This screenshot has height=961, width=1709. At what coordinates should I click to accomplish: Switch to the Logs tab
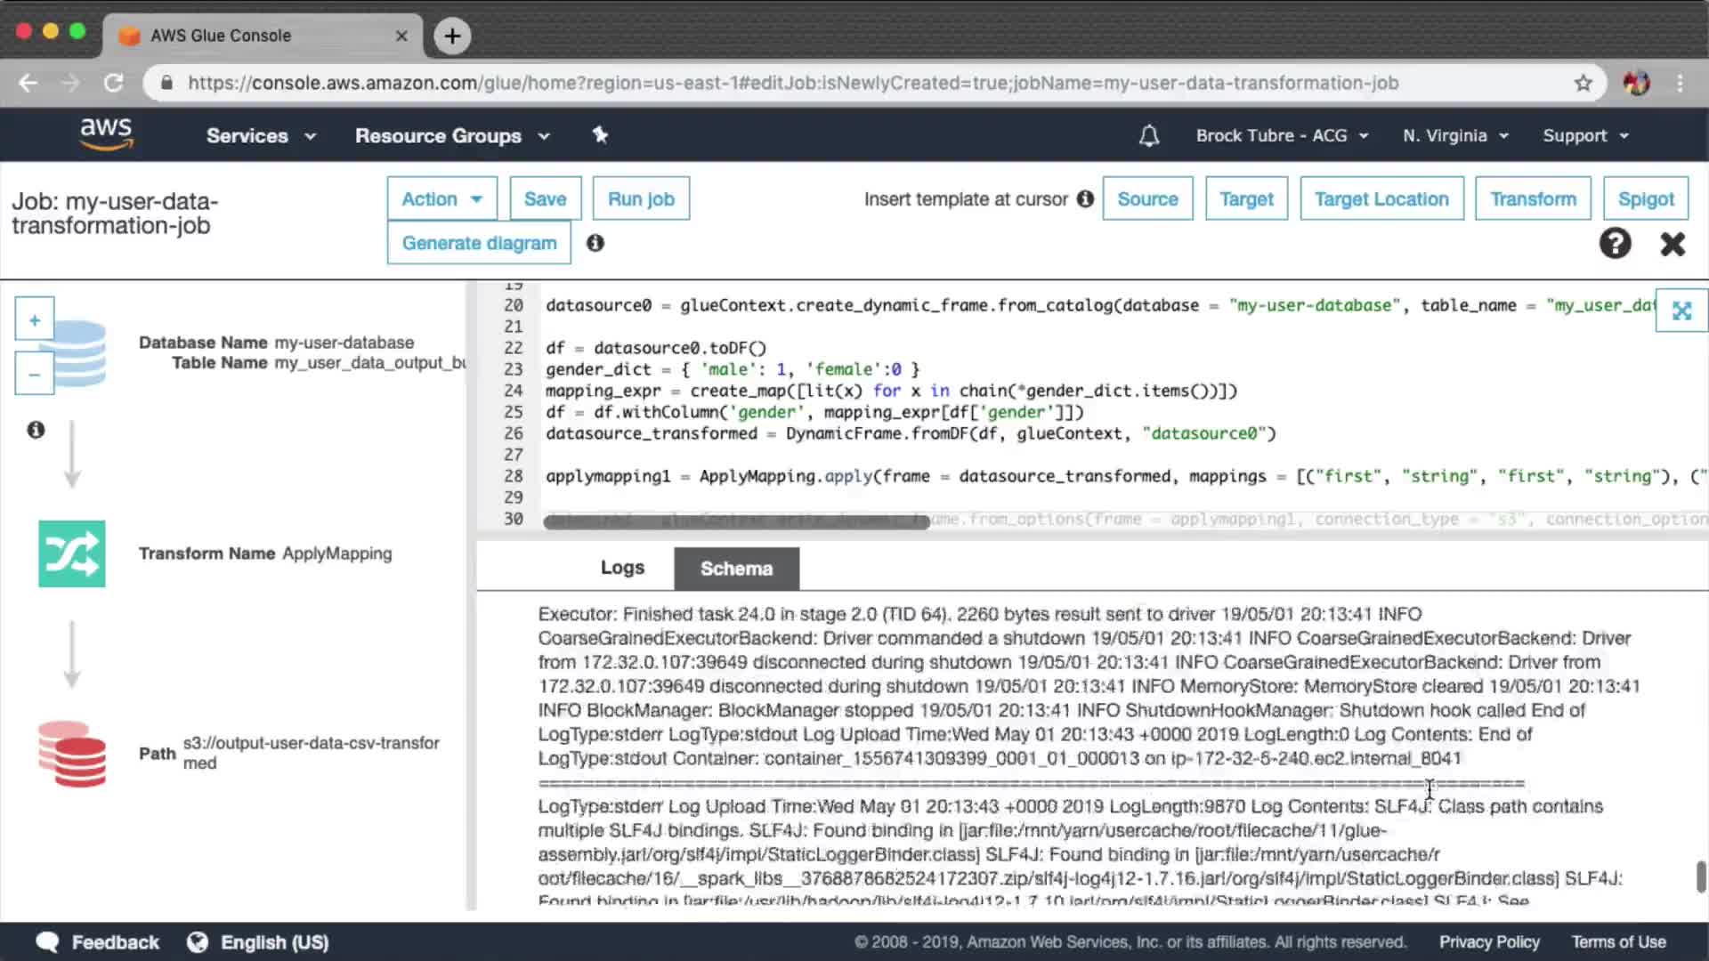[x=621, y=568]
